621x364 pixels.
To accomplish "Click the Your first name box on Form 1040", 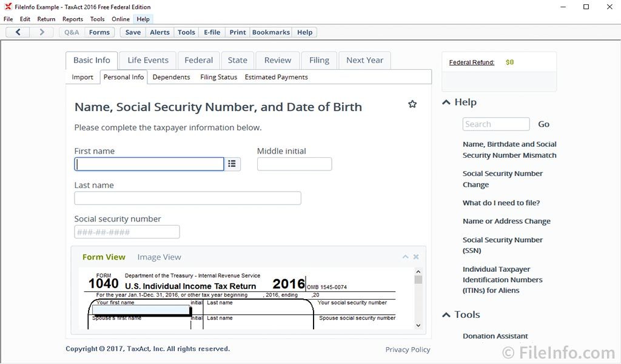I will 141,310.
